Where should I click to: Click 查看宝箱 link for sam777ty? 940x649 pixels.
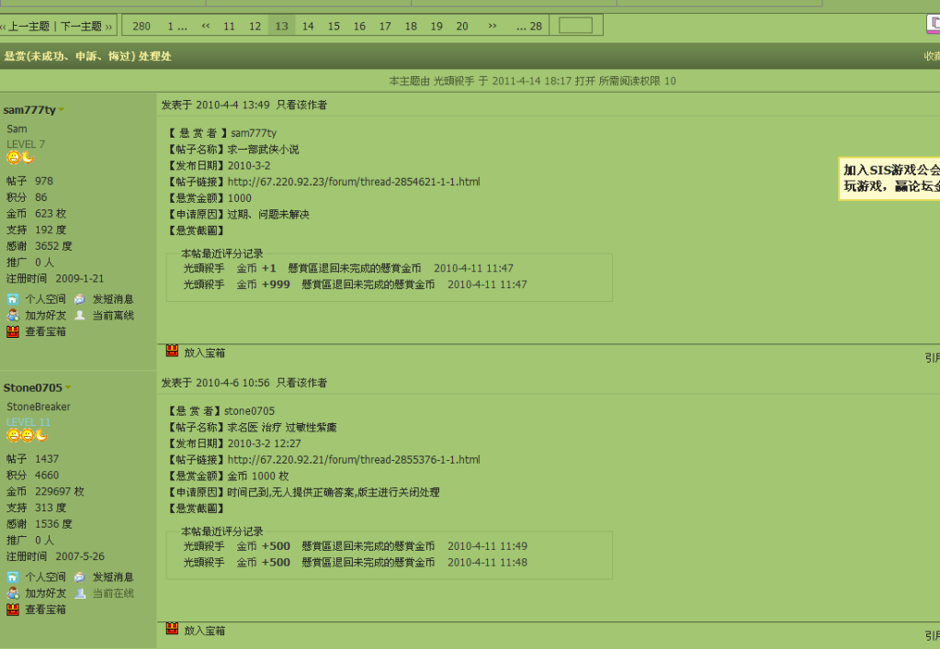46,331
